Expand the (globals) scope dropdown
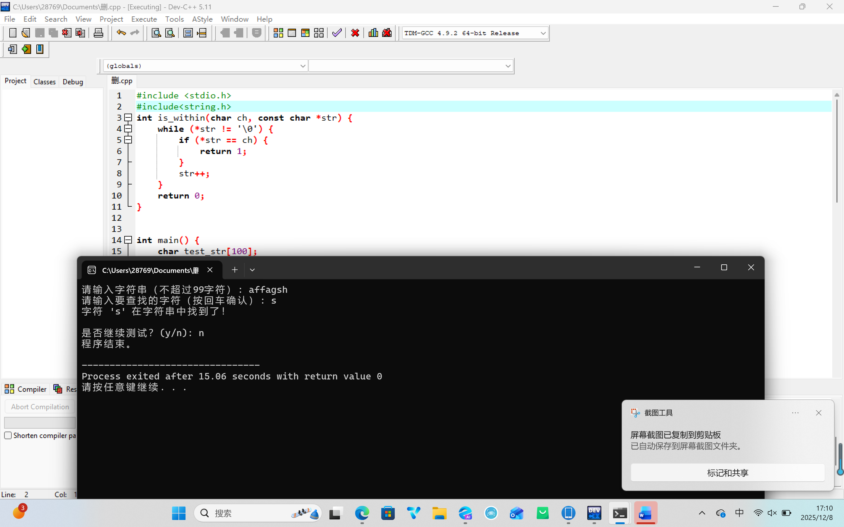The width and height of the screenshot is (844, 527). (302, 66)
